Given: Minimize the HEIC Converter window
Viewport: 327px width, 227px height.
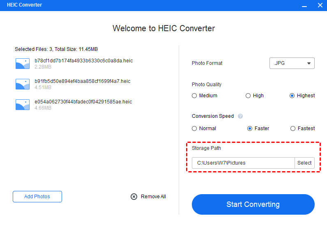Looking at the screenshot, I should 304,5.
